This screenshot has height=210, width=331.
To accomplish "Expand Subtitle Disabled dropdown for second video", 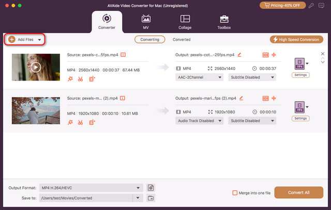I will [x=252, y=120].
